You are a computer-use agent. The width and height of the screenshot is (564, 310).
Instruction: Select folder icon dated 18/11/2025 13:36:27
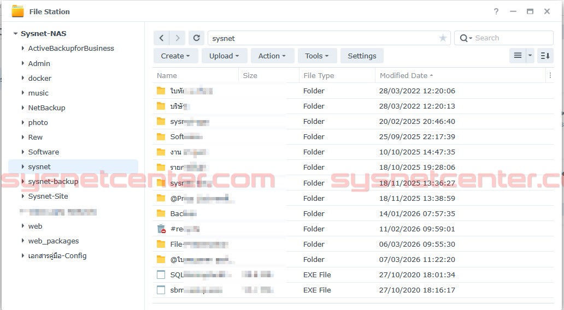161,183
